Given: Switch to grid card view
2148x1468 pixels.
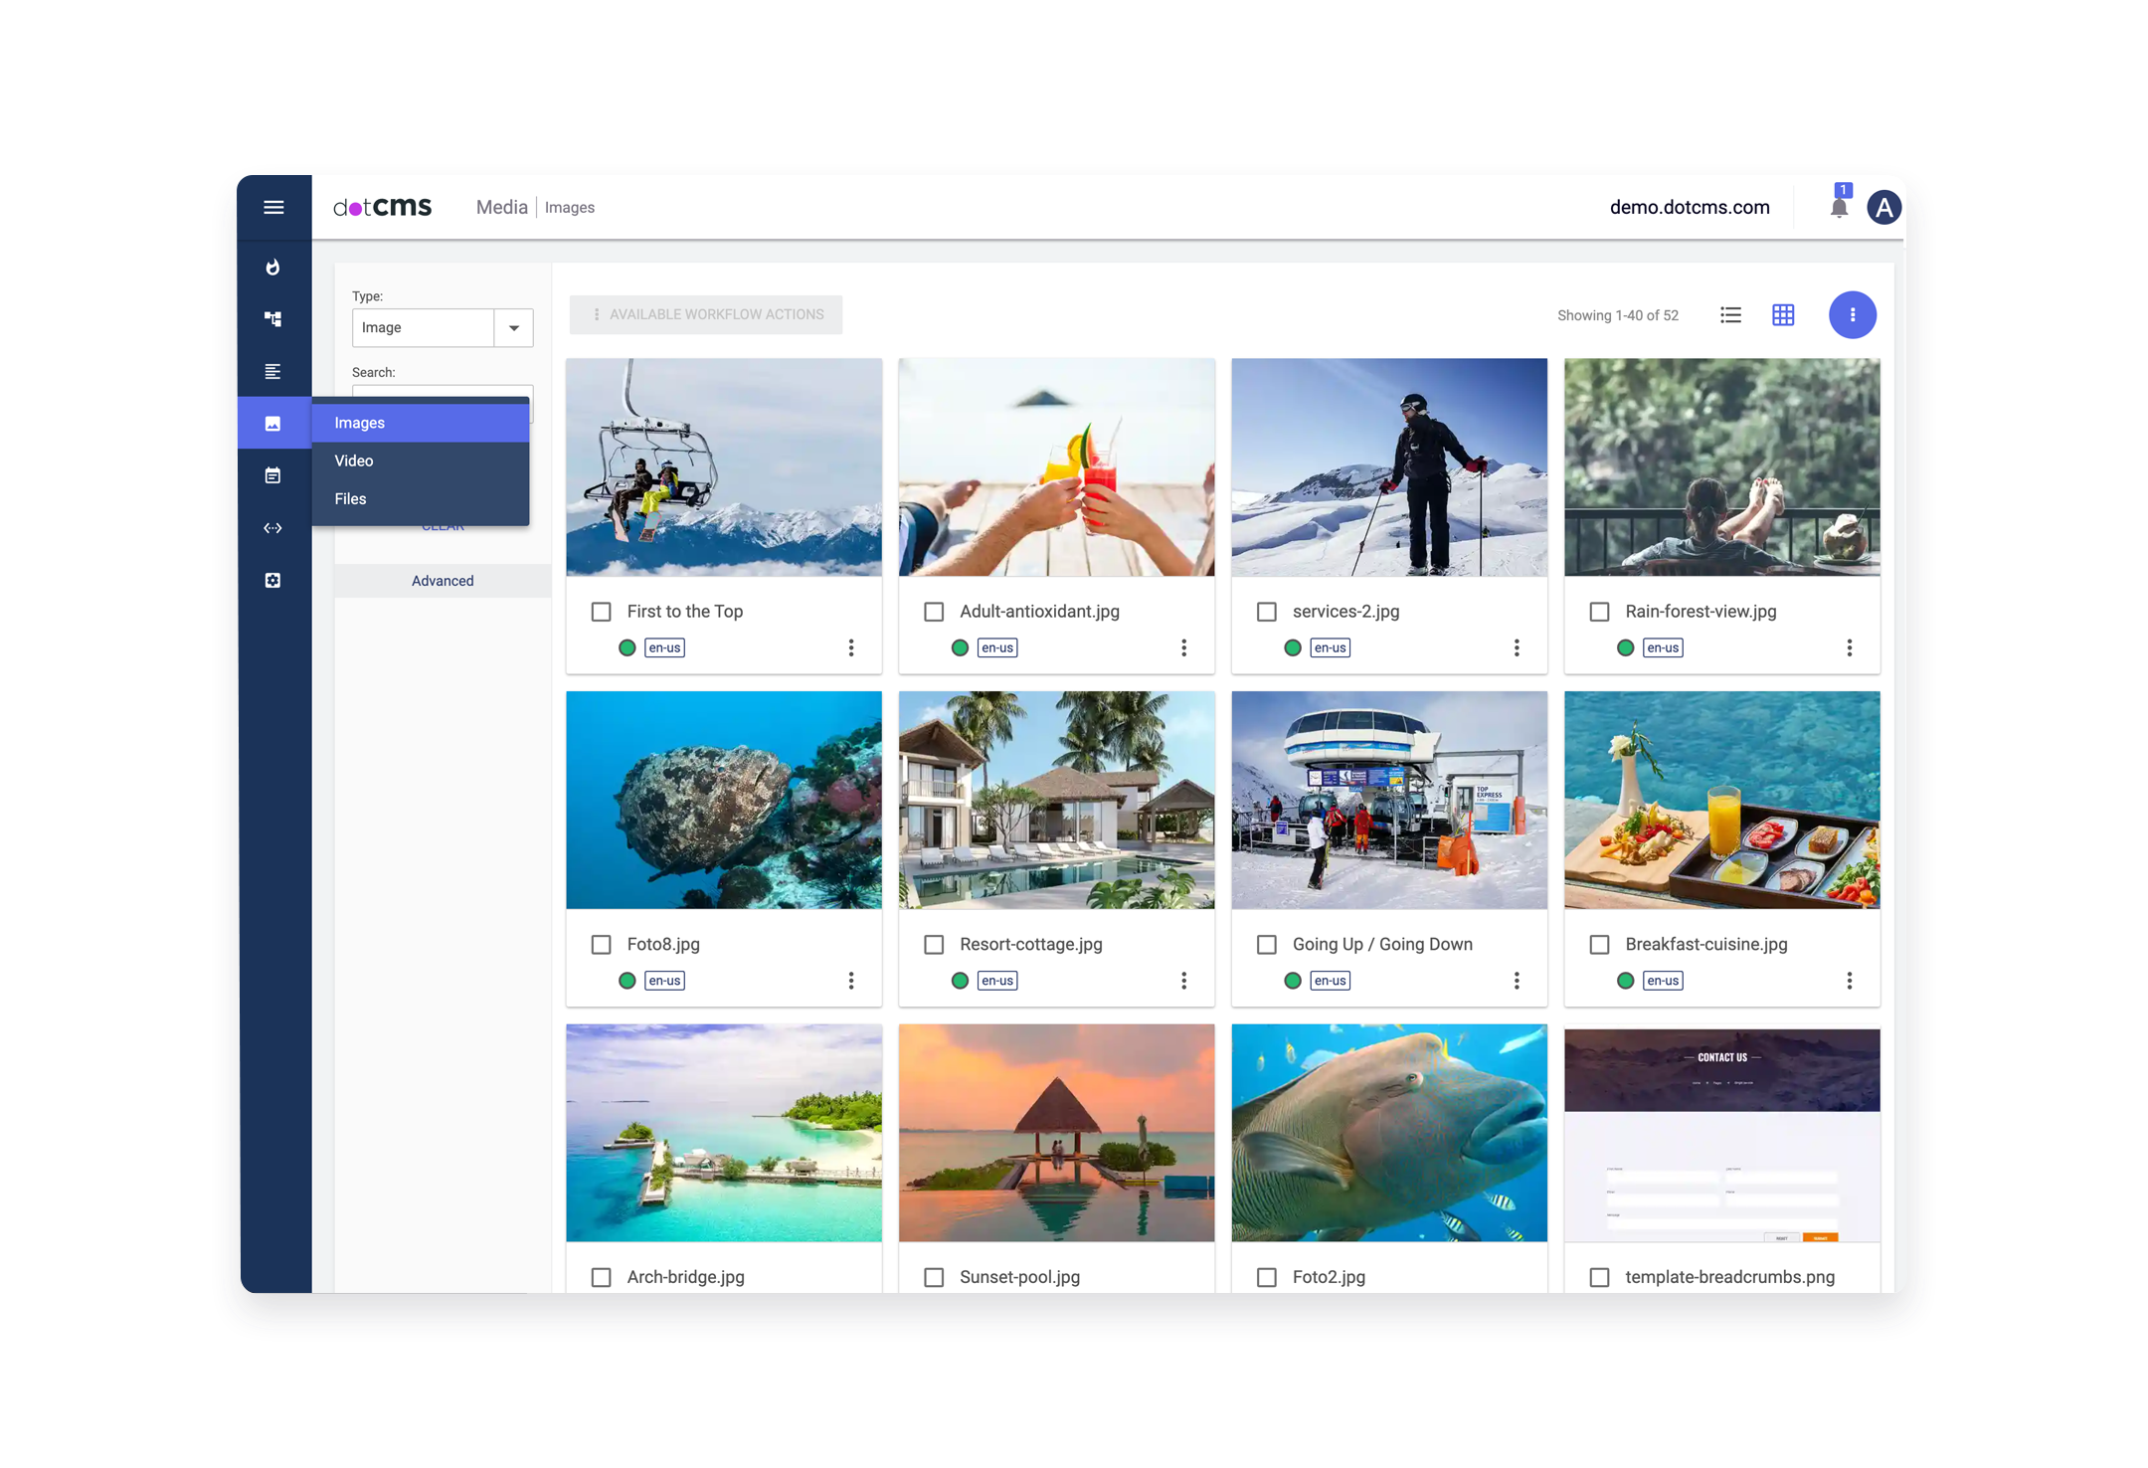Looking at the screenshot, I should [1783, 315].
